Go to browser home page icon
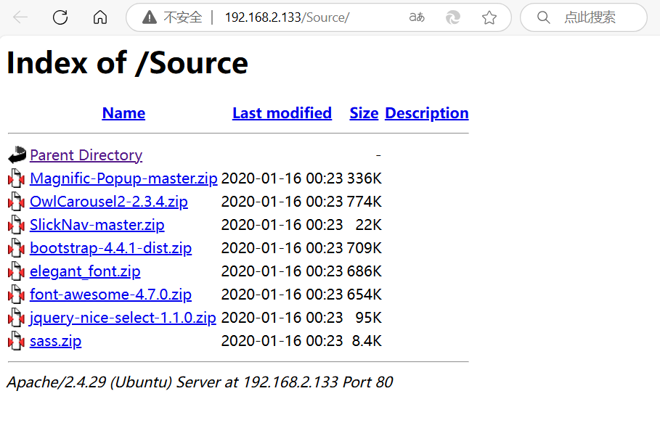The width and height of the screenshot is (660, 428). (x=100, y=17)
